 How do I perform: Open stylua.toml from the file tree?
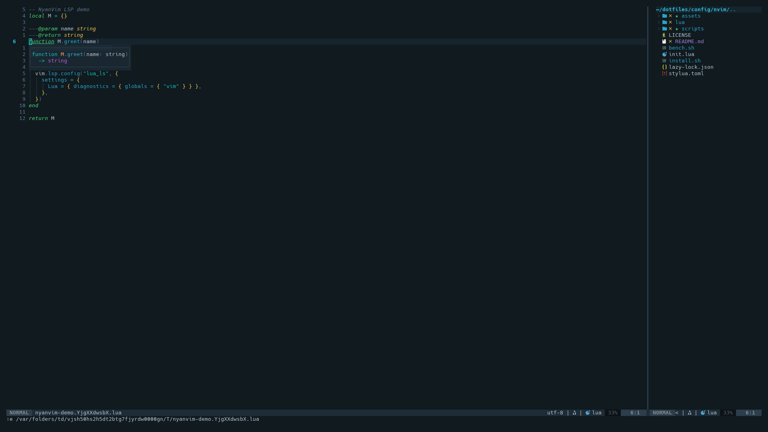(x=686, y=74)
